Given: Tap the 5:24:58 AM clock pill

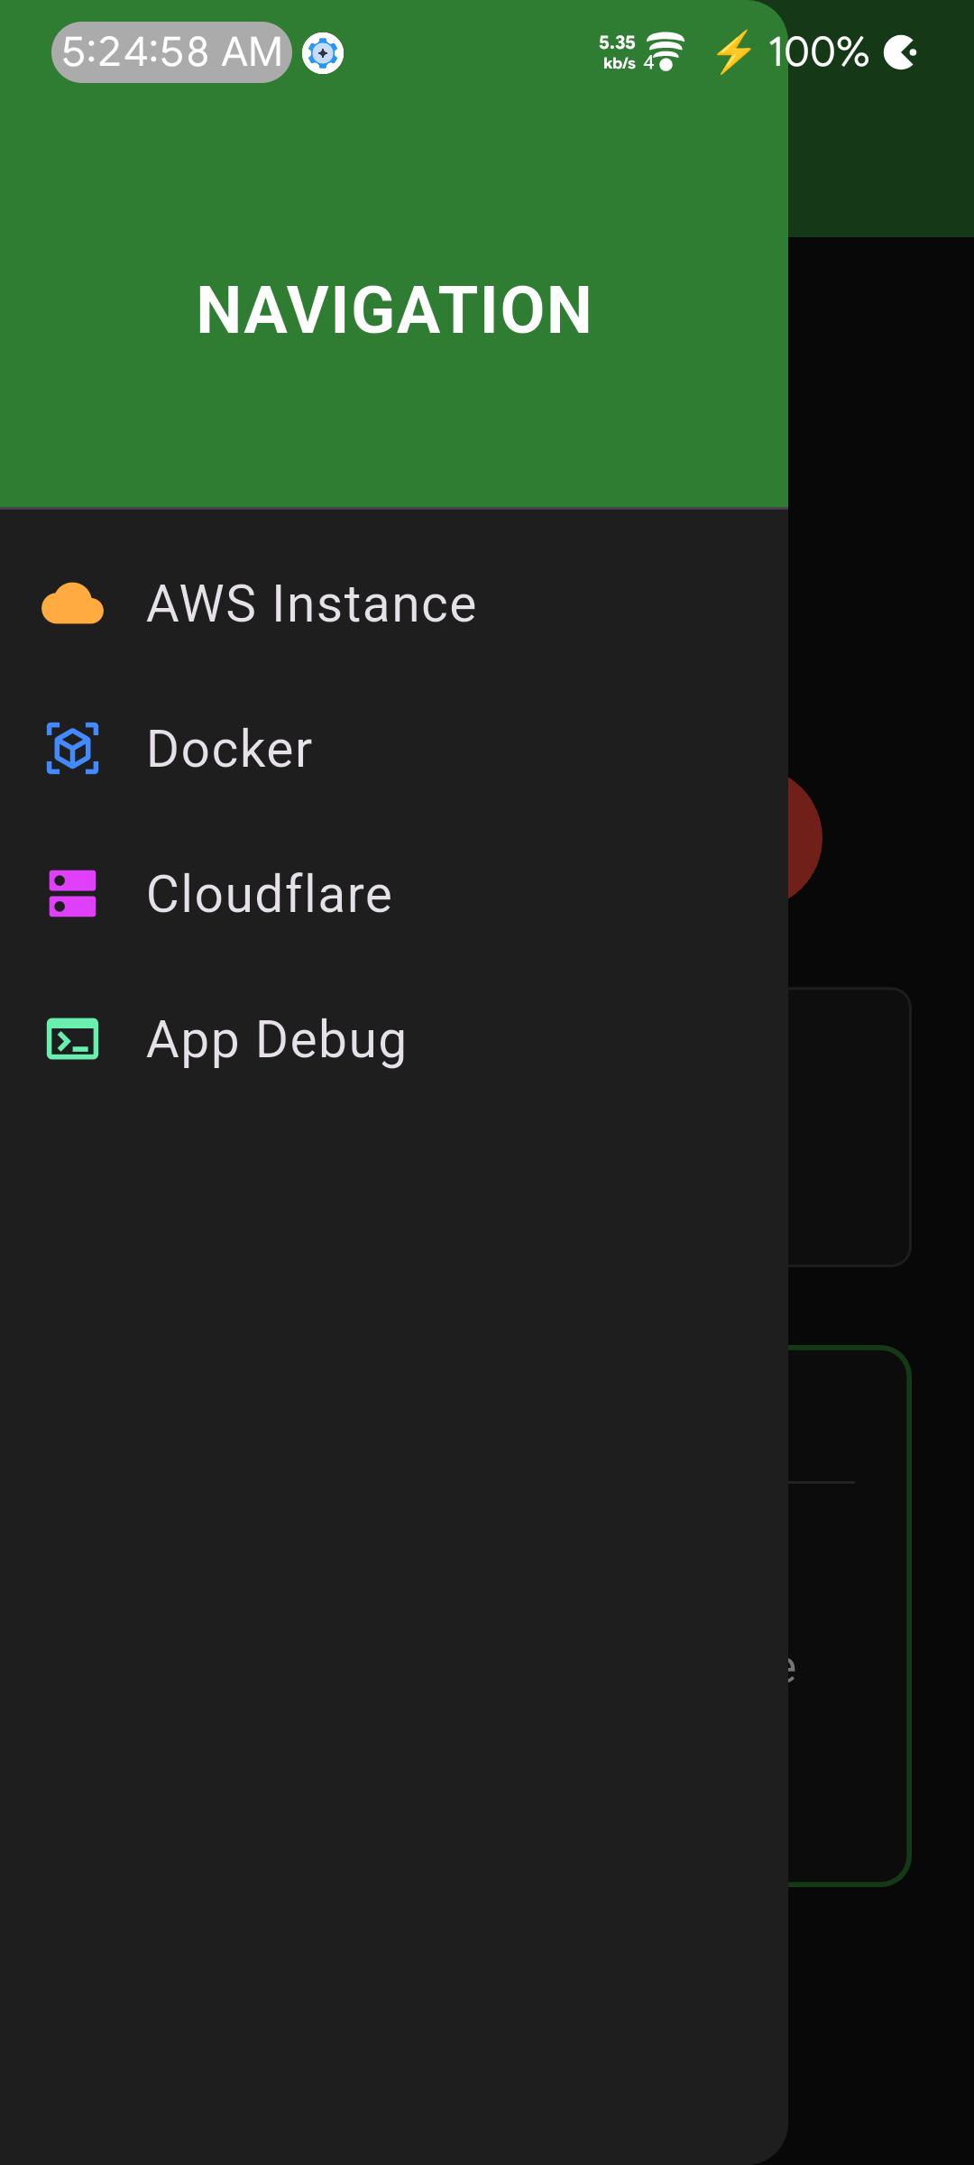Looking at the screenshot, I should point(171,52).
